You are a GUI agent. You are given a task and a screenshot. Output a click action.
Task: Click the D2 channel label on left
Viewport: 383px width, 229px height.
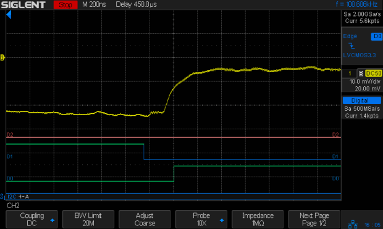pos(10,135)
